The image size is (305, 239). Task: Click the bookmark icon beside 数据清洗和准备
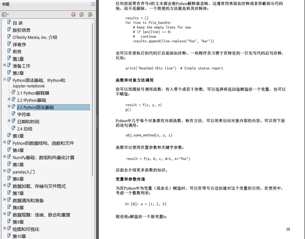pyautogui.click(x=10, y=200)
